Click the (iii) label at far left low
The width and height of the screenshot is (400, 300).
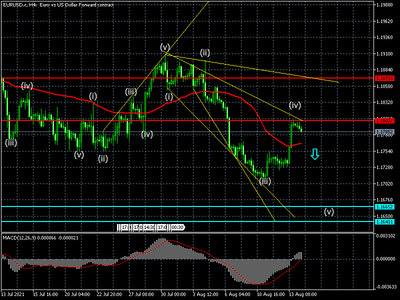[x=11, y=142]
